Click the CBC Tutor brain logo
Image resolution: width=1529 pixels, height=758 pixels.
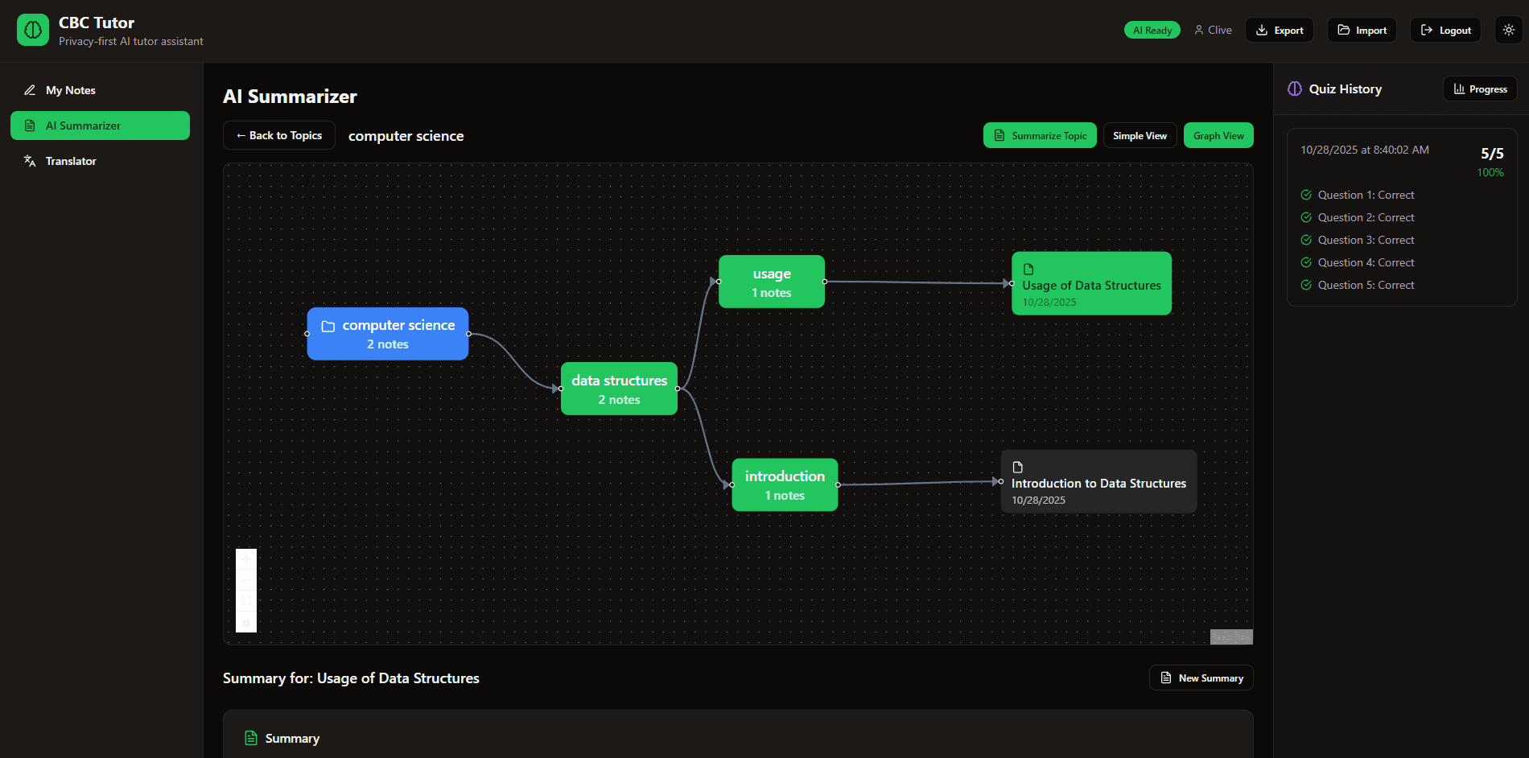(33, 31)
